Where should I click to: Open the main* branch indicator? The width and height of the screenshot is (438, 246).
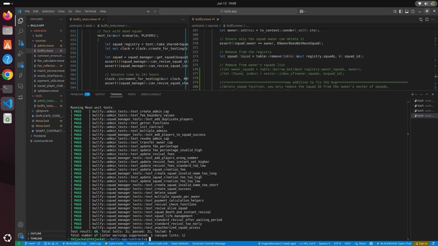pos(31,243)
